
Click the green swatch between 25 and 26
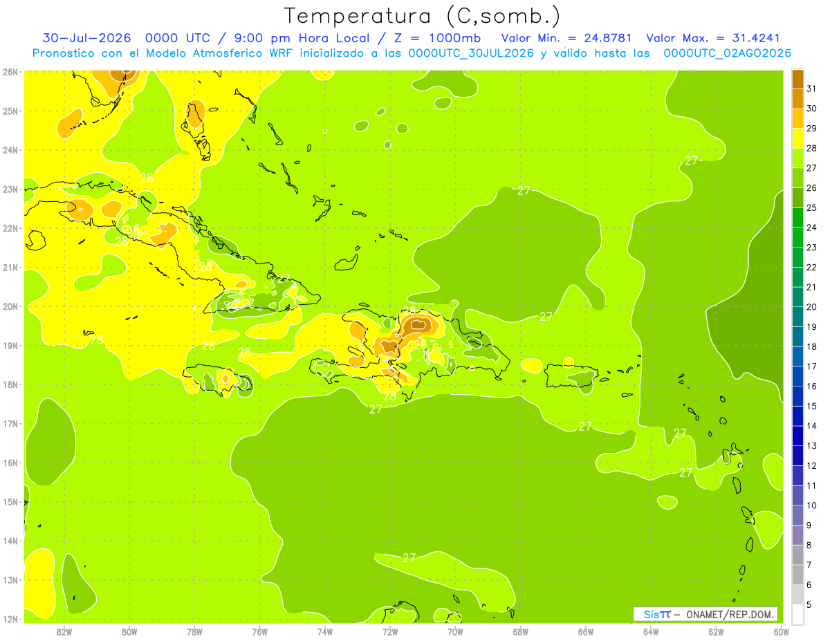(797, 198)
